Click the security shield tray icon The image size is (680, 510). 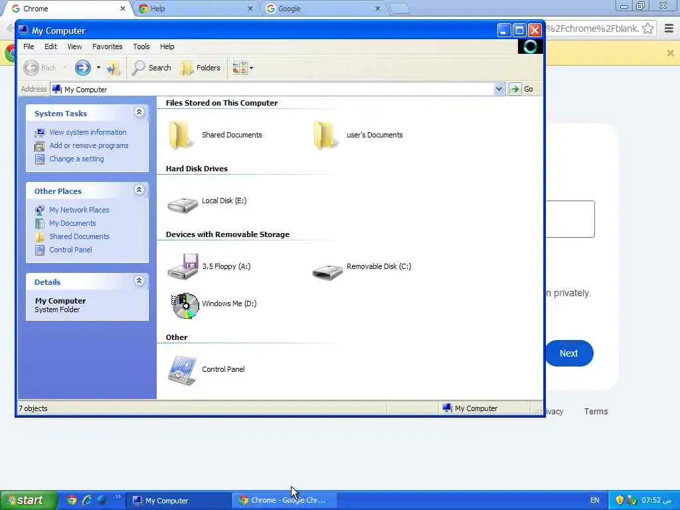620,500
